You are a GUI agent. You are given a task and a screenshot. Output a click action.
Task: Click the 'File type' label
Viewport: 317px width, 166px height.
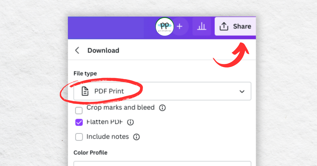click(85, 73)
